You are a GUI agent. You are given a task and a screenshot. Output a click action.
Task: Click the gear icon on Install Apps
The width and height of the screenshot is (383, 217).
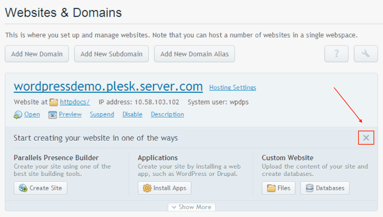(x=147, y=188)
